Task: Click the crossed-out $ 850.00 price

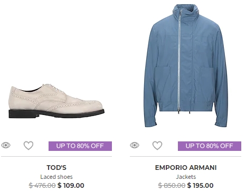Action: (172, 185)
